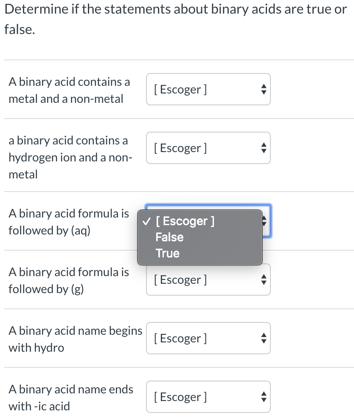Click the stepper arrows on the first Escoger dropdown
This screenshot has height=418, width=354.
tap(264, 89)
